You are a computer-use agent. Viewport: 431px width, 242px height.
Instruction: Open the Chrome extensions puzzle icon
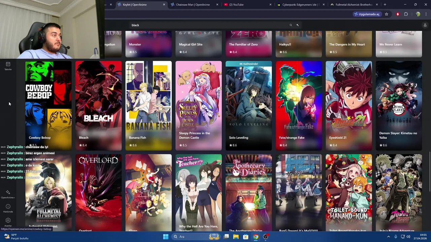(x=406, y=14)
